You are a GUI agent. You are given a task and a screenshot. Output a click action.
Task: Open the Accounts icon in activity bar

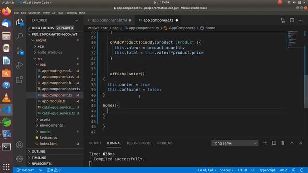[19, 145]
